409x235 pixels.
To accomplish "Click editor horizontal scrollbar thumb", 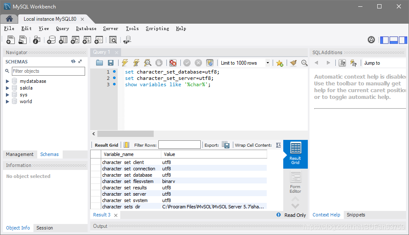I will click(x=125, y=134).
